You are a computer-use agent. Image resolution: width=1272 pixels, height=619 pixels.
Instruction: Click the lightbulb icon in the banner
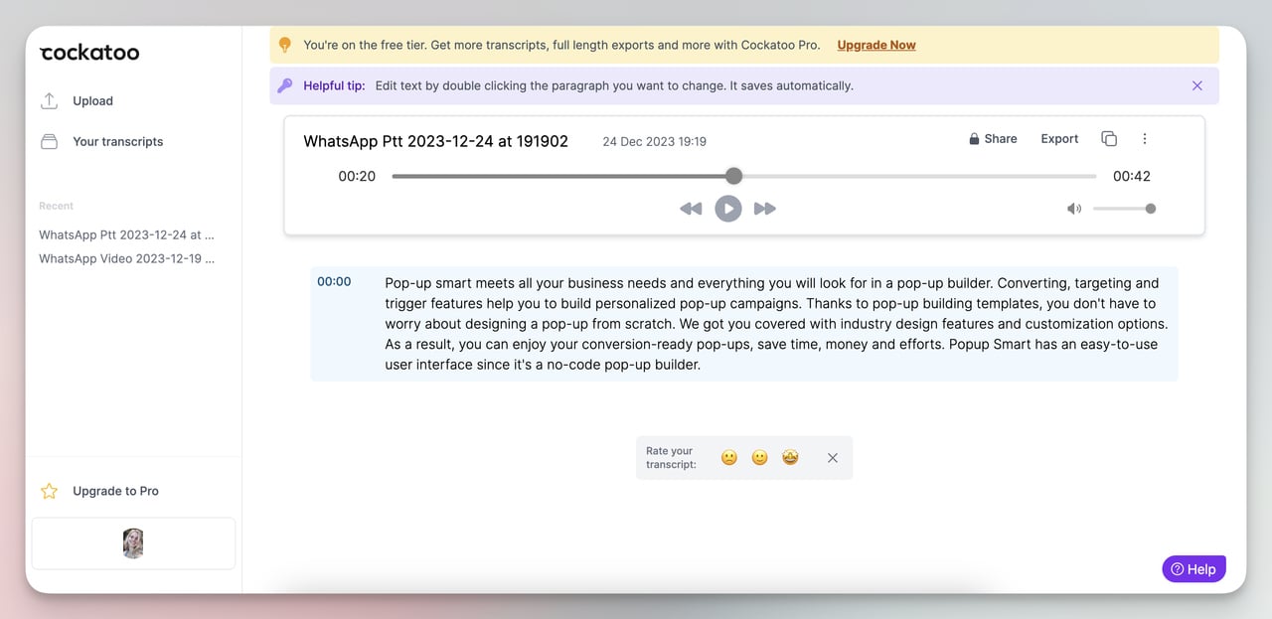(284, 44)
